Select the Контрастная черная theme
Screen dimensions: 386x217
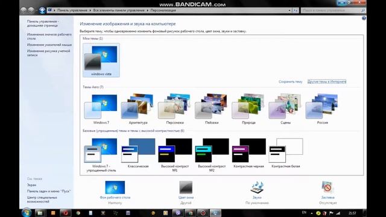point(248,153)
